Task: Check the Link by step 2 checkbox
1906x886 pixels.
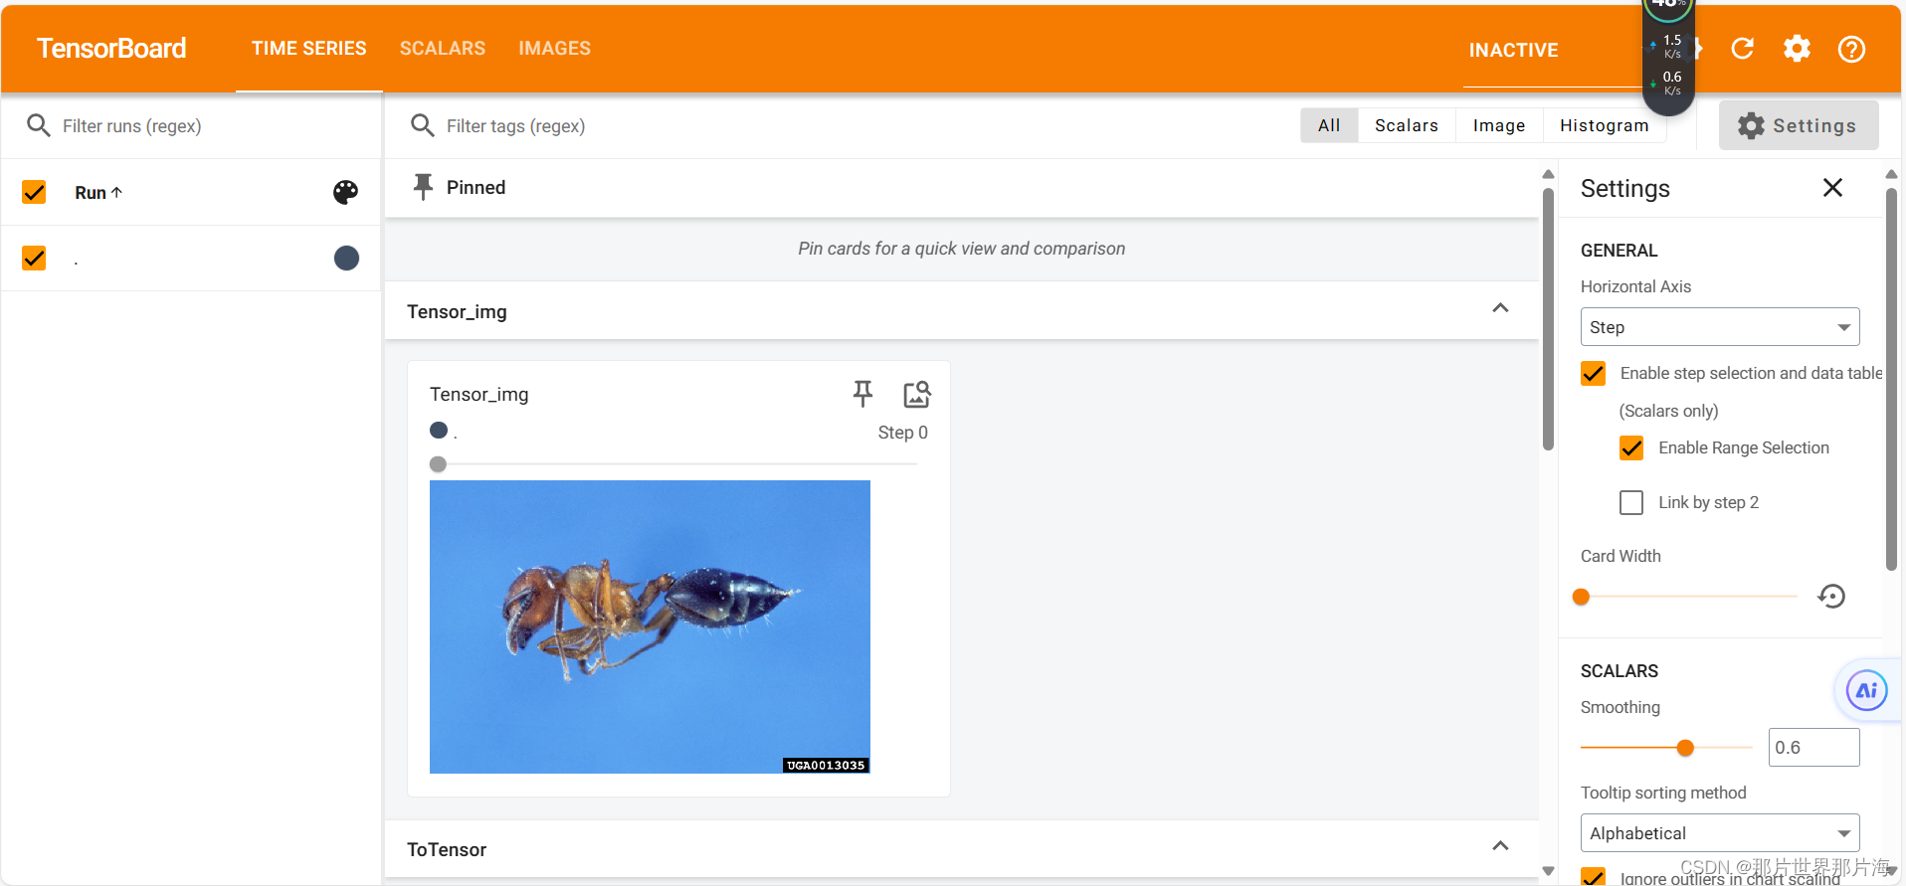Action: click(x=1631, y=503)
